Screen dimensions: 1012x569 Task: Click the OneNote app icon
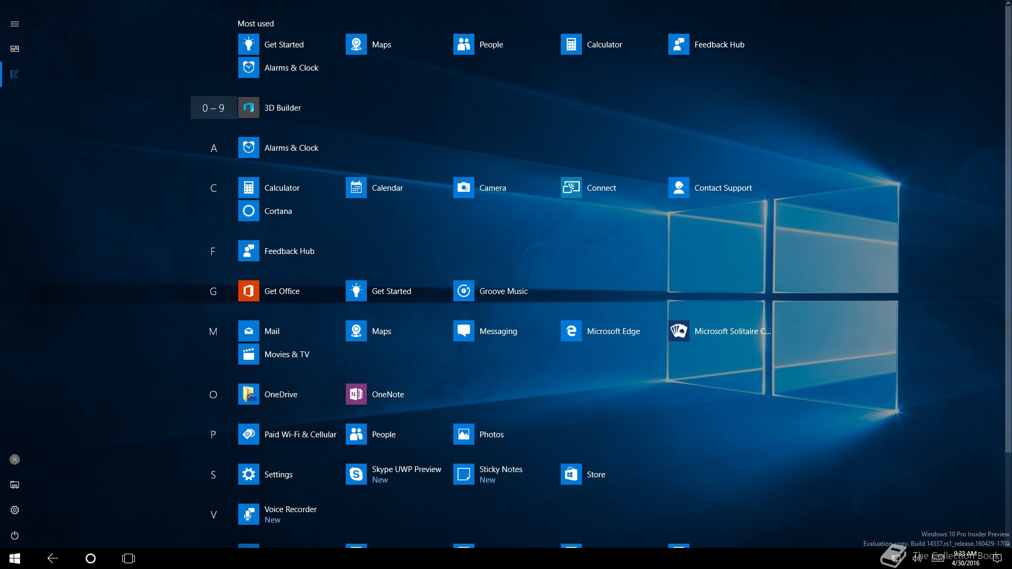pos(356,395)
